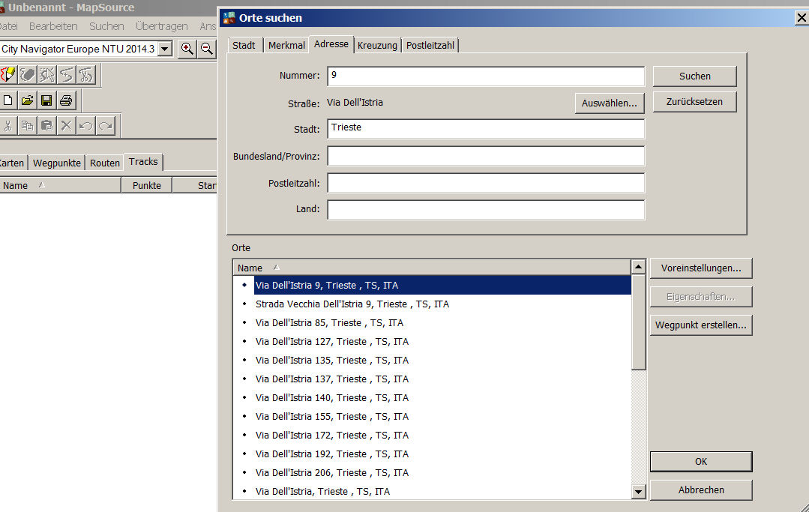The image size is (809, 512).
Task: Switch to the Kreuzung search tab
Action: pyautogui.click(x=377, y=46)
